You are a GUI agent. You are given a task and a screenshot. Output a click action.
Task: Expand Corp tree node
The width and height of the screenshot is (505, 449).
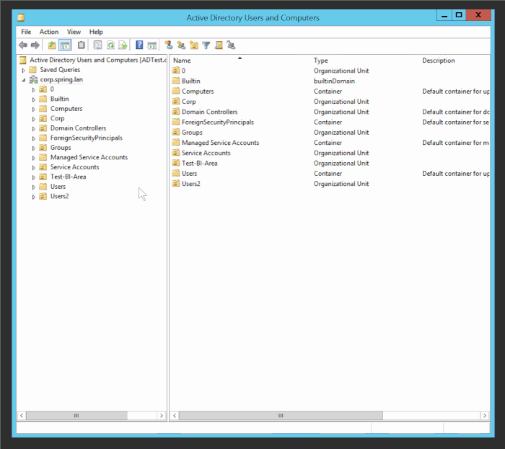[x=33, y=119]
